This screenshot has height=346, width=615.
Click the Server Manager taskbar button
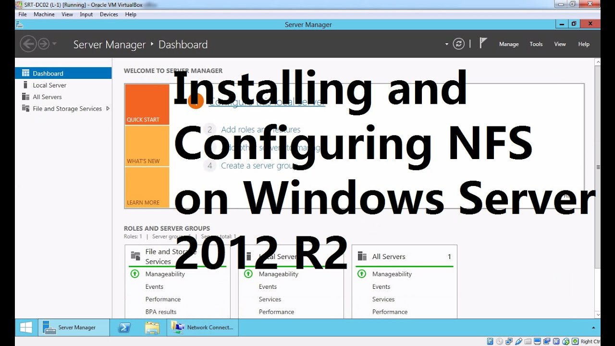(x=74, y=327)
